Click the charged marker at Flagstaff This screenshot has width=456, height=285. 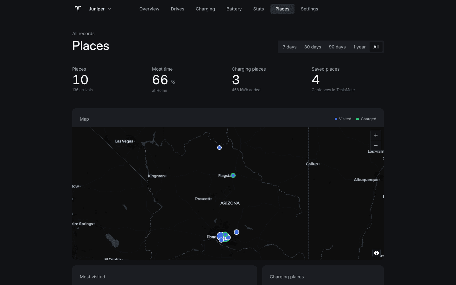point(233,175)
